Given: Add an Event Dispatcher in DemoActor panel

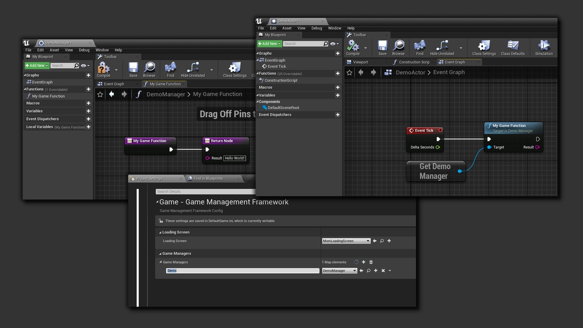Looking at the screenshot, I should click(x=338, y=115).
